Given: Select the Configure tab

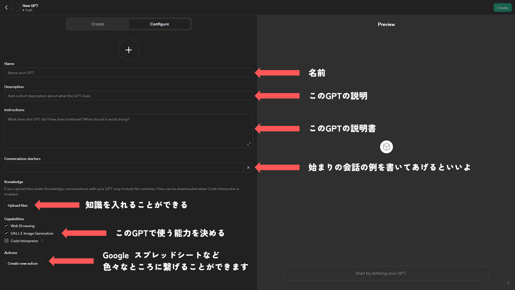Looking at the screenshot, I should pos(159,24).
